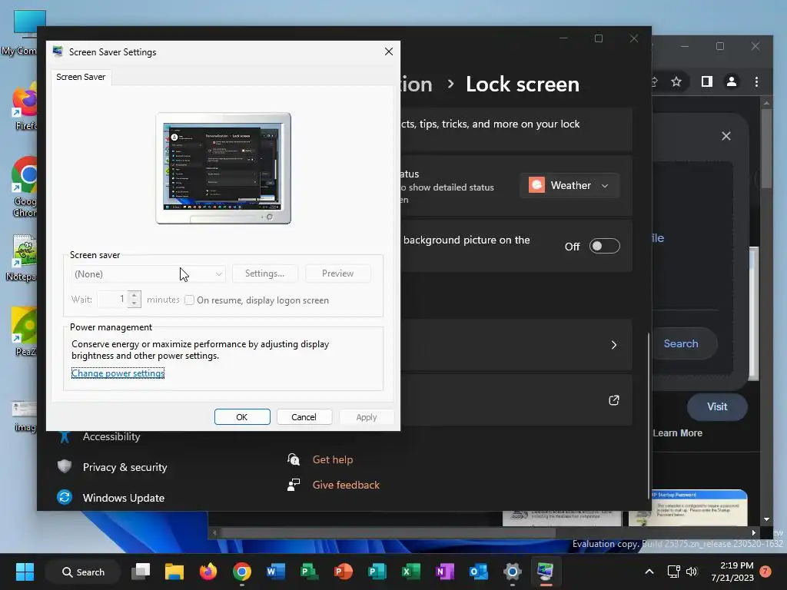Image resolution: width=787 pixels, height=590 pixels.
Task: Open Privacy & security in Settings
Action: [x=125, y=467]
